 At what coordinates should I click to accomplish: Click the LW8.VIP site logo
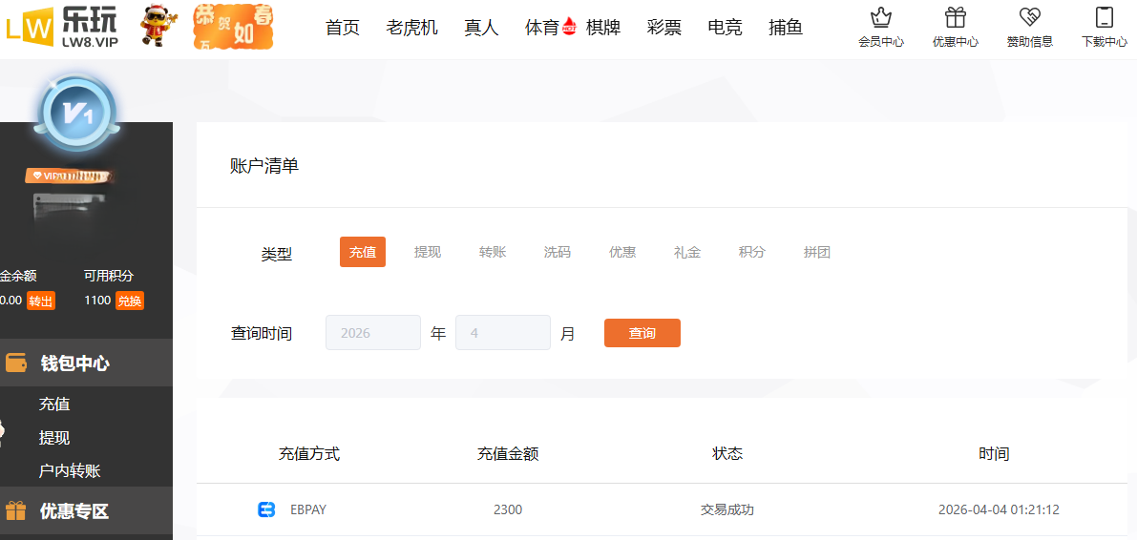pyautogui.click(x=61, y=26)
